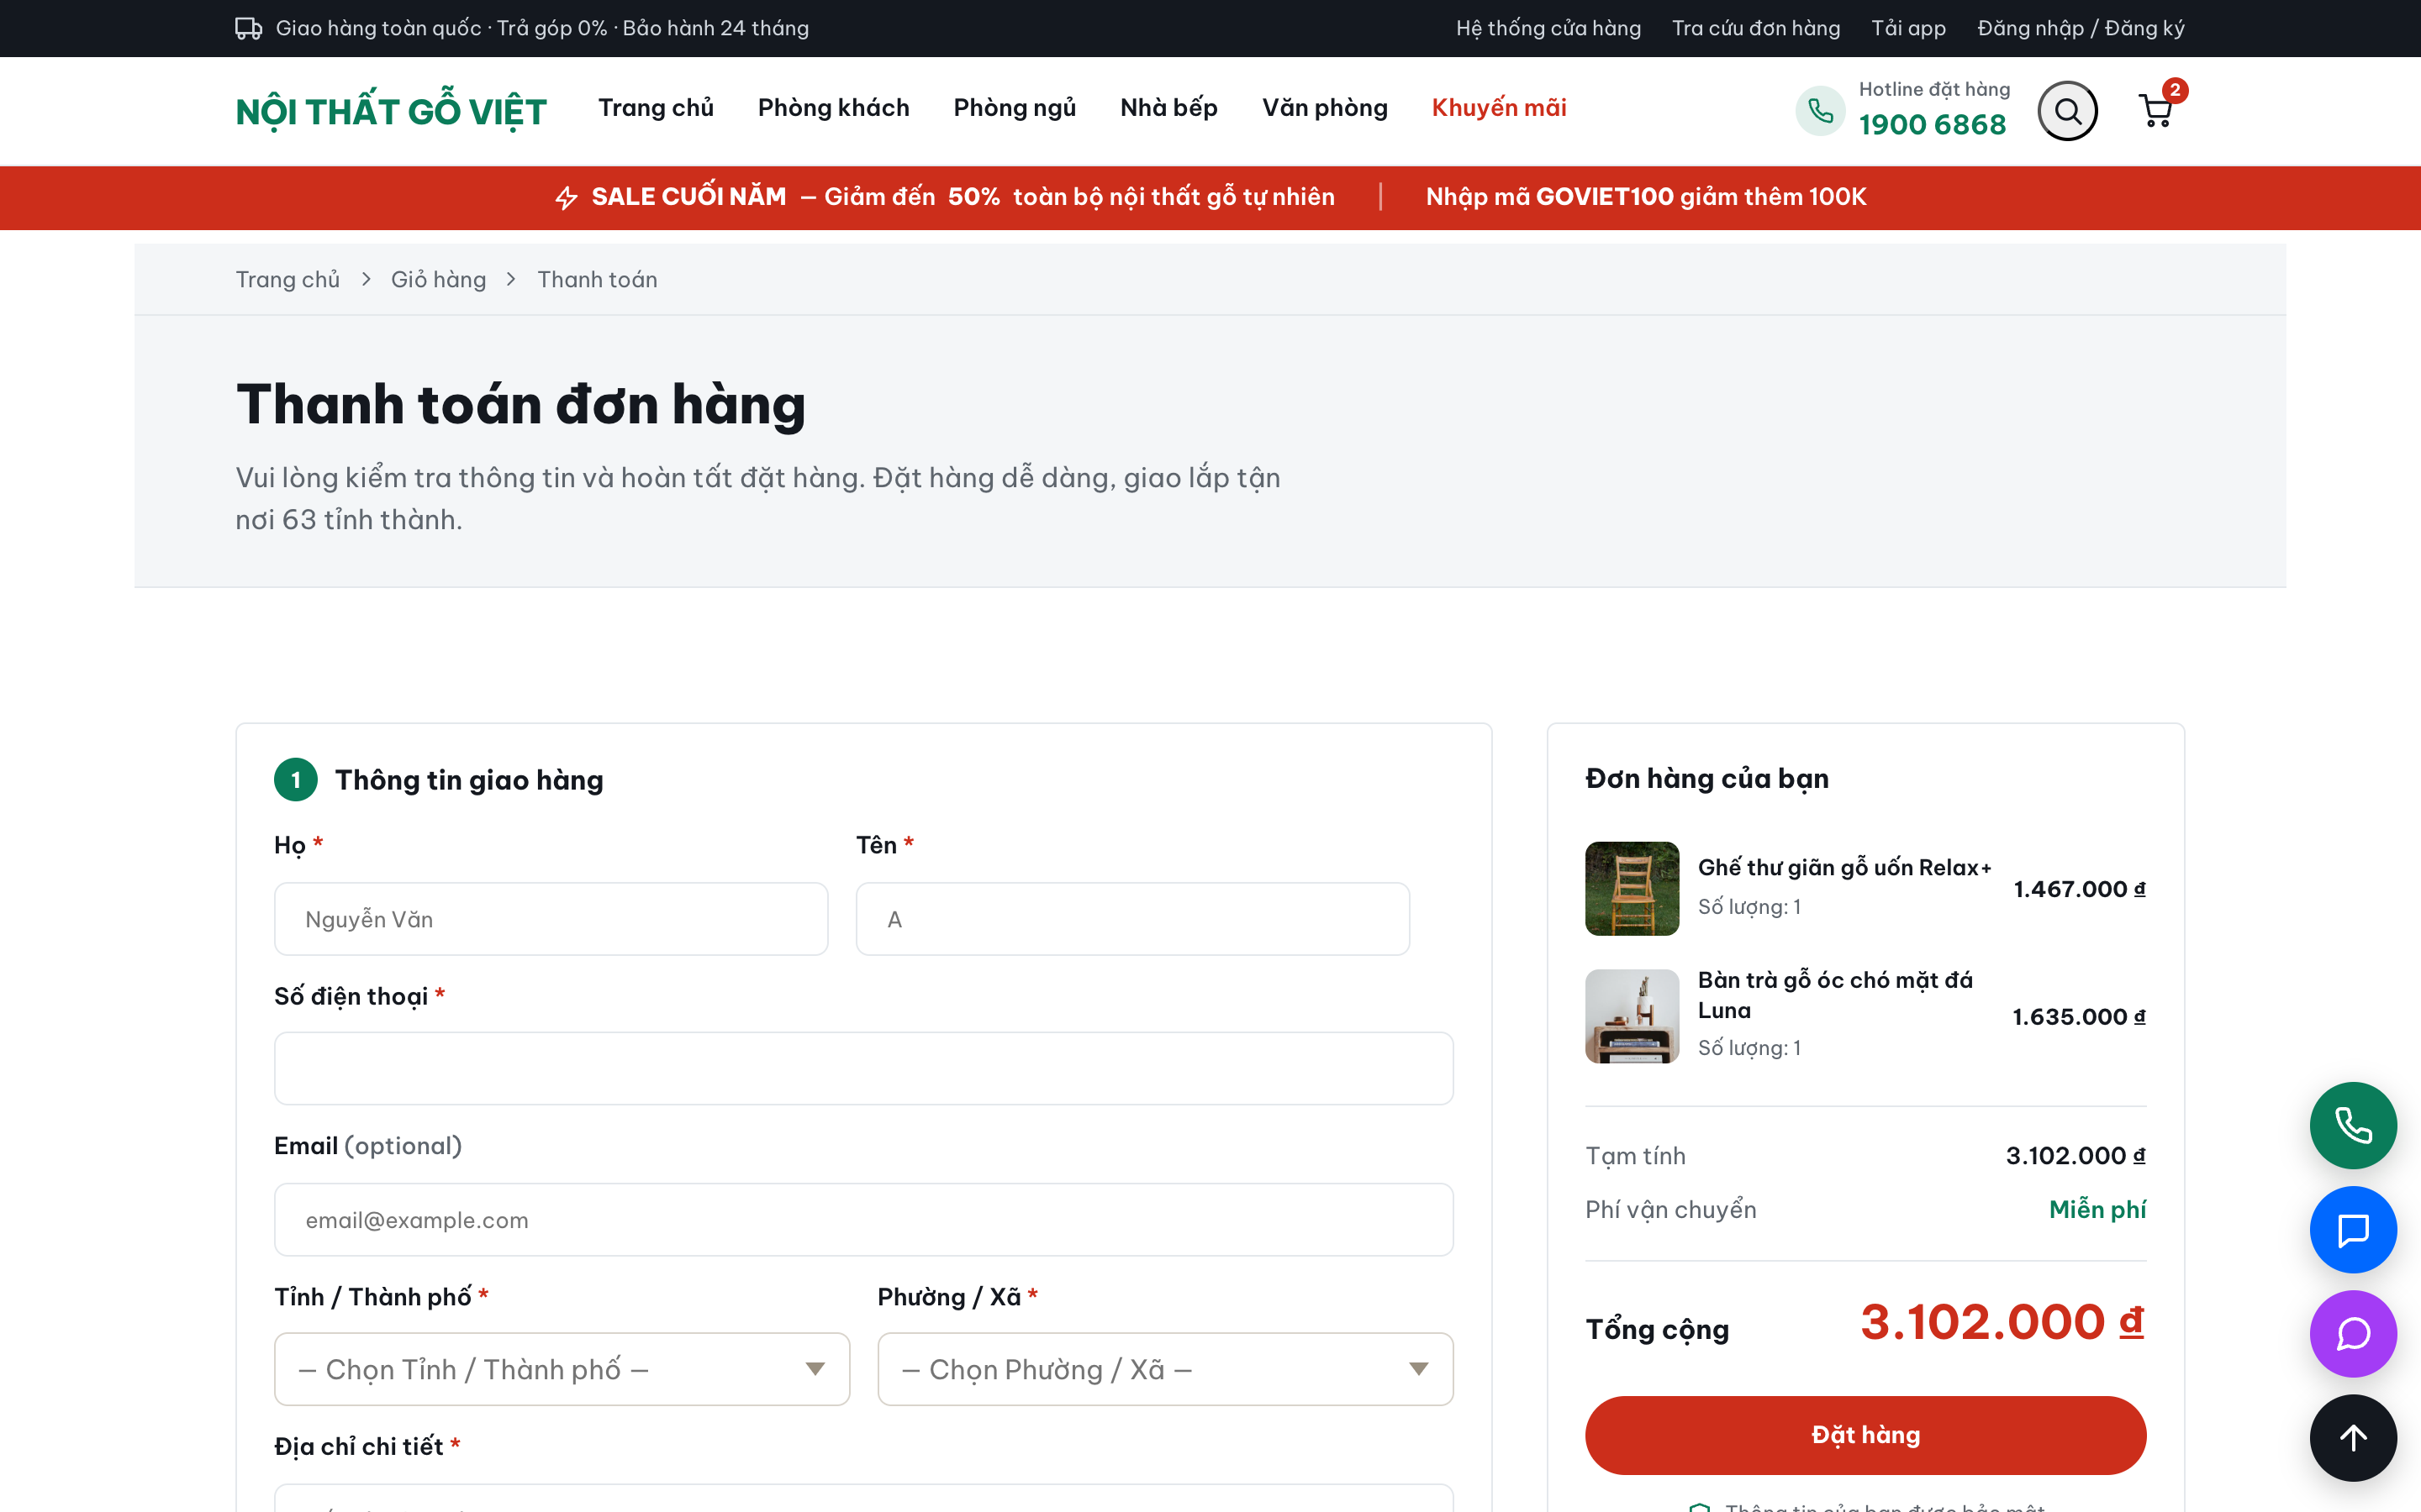The height and width of the screenshot is (1512, 2421).
Task: Click product name Bàn trà gỗ óc chó mặt đá Luna
Action: [x=1835, y=995]
